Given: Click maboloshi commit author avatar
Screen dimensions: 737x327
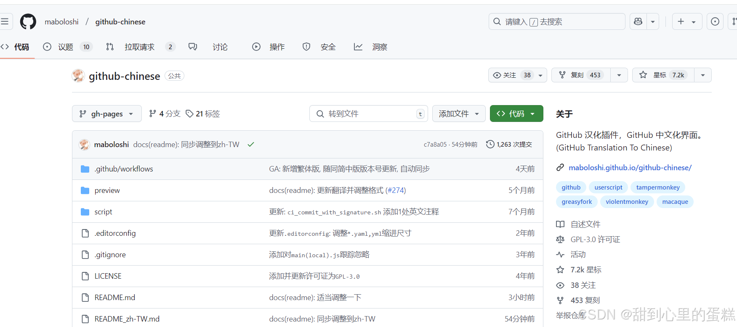Looking at the screenshot, I should (x=85, y=145).
